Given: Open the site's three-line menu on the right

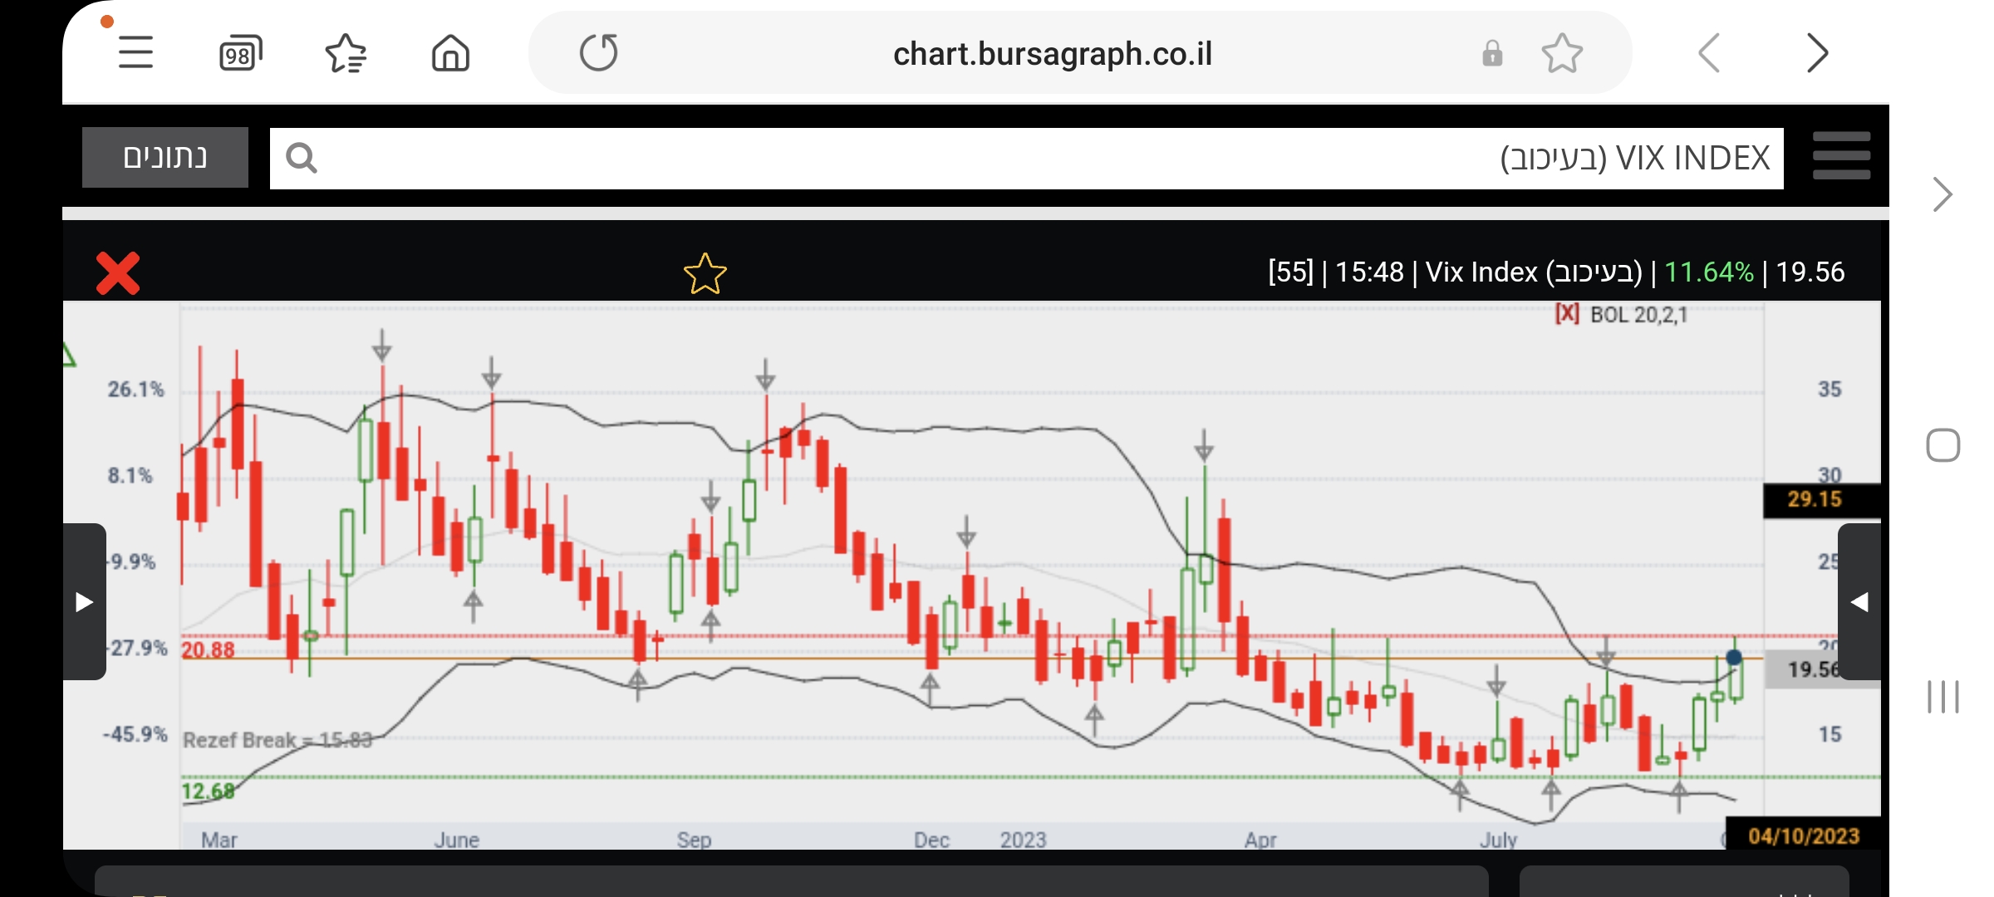Looking at the screenshot, I should [1841, 156].
